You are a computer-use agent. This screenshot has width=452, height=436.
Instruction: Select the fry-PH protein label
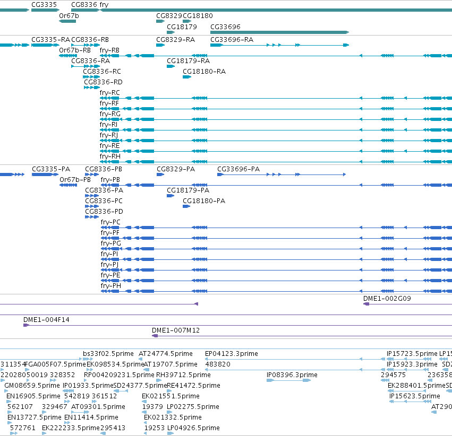pyautogui.click(x=111, y=286)
